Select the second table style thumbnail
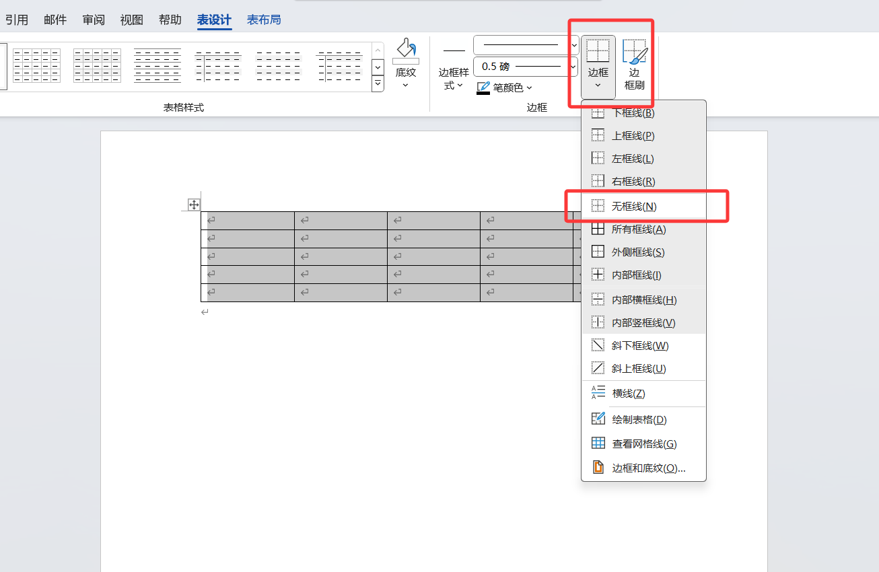 click(x=97, y=66)
